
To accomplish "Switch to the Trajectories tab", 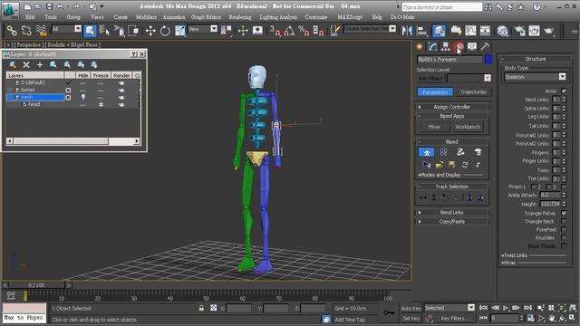I will click(x=473, y=92).
